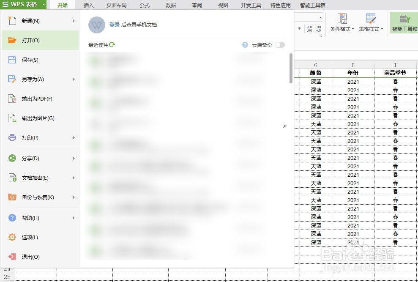Click the Open folder icon
Viewport: 418px width, 282px height.
tap(12, 40)
